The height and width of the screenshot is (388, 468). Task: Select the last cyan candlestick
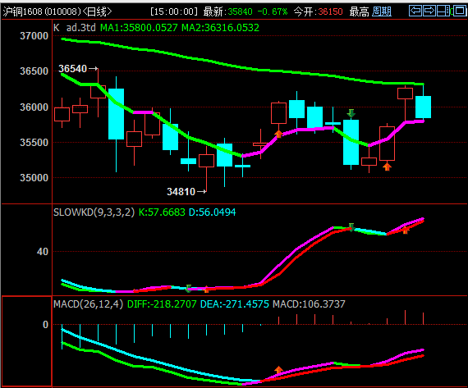[x=423, y=107]
